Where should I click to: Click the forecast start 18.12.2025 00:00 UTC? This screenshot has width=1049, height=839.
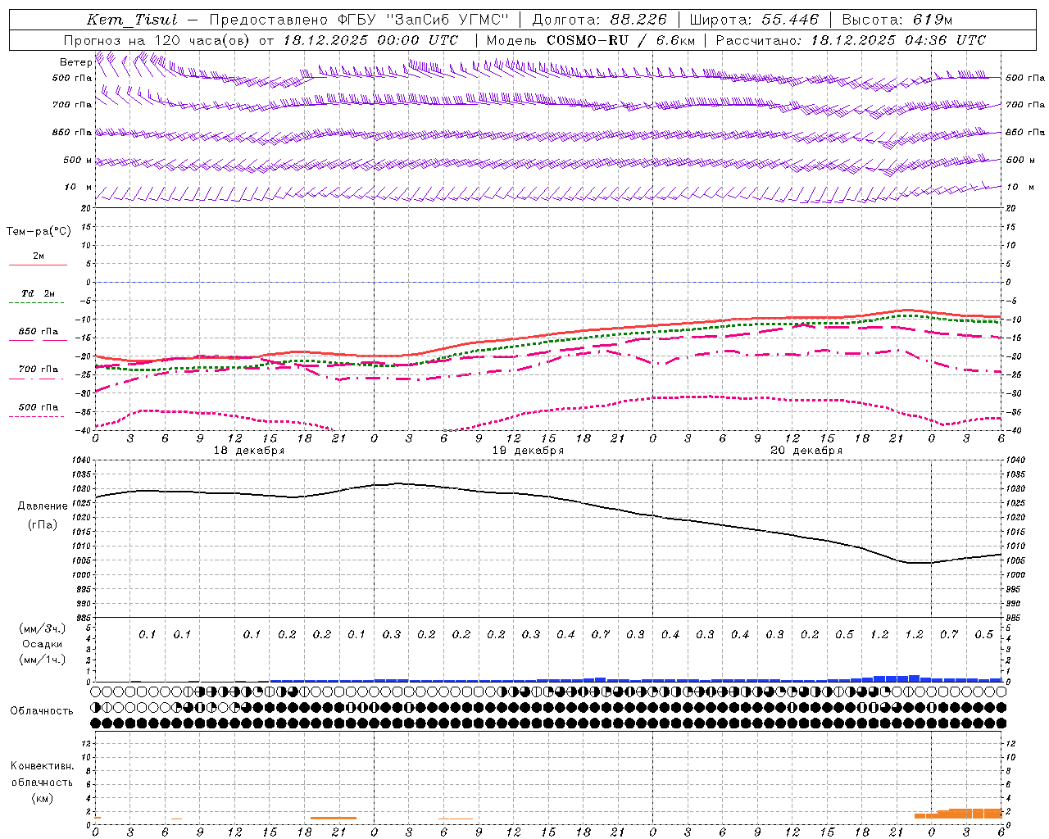[370, 40]
